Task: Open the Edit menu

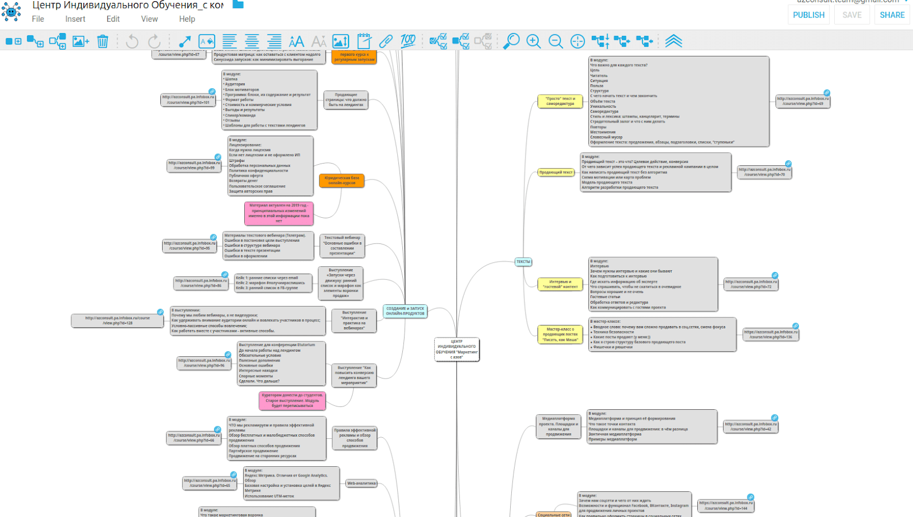Action: click(113, 19)
